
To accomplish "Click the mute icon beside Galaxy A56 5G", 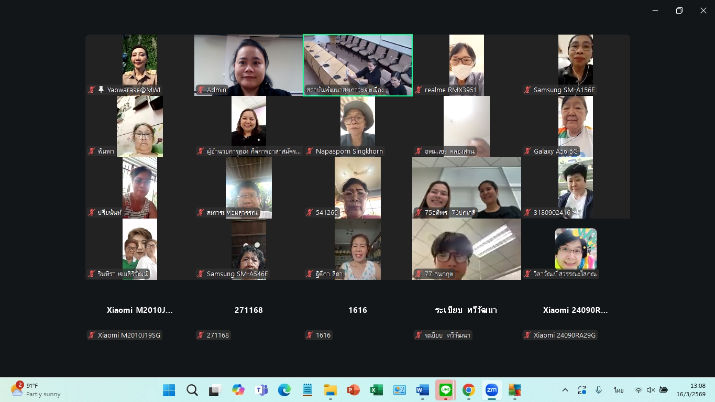I will pos(527,151).
